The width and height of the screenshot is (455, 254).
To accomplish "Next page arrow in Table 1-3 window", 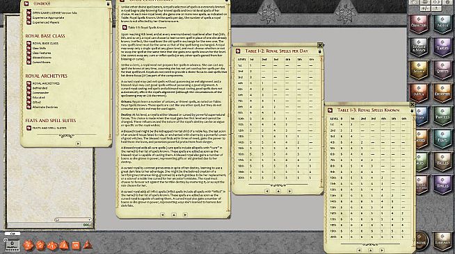I will pos(382,251).
